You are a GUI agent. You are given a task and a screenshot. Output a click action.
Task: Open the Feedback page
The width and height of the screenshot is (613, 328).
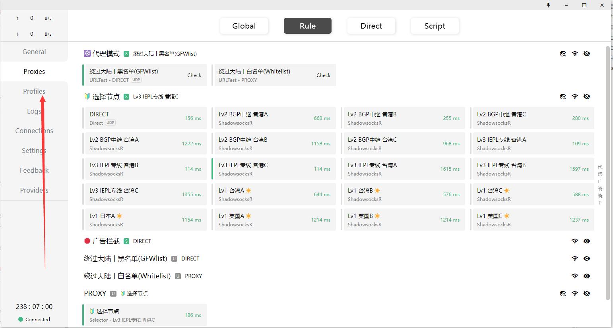tap(34, 170)
